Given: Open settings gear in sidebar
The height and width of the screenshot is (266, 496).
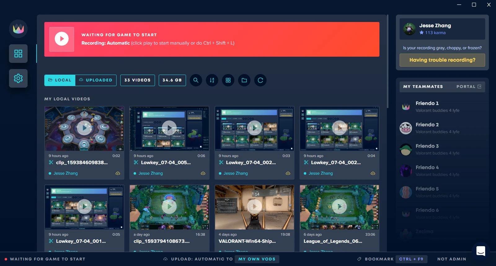Looking at the screenshot, I should [18, 78].
